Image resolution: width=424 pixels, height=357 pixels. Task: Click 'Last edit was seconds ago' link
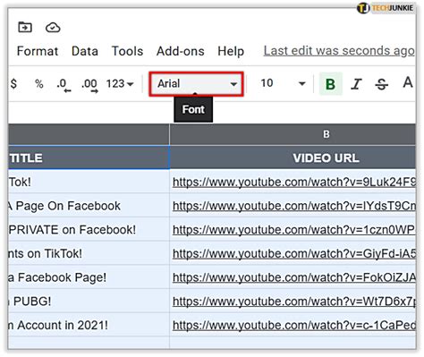[339, 51]
